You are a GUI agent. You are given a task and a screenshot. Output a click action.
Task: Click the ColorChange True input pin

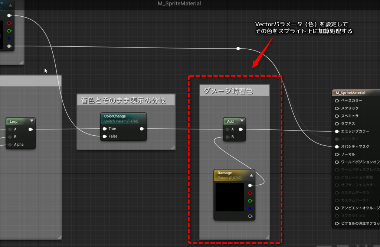pos(105,129)
